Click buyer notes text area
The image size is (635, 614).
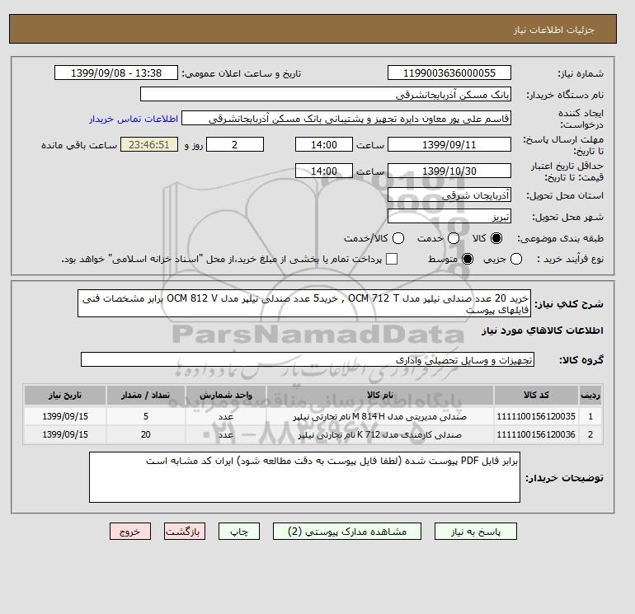304,477
